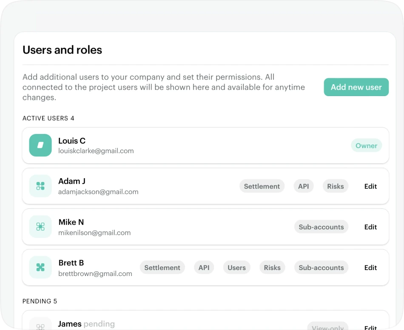Click Mike N's Sub-accounts role tag

321,227
